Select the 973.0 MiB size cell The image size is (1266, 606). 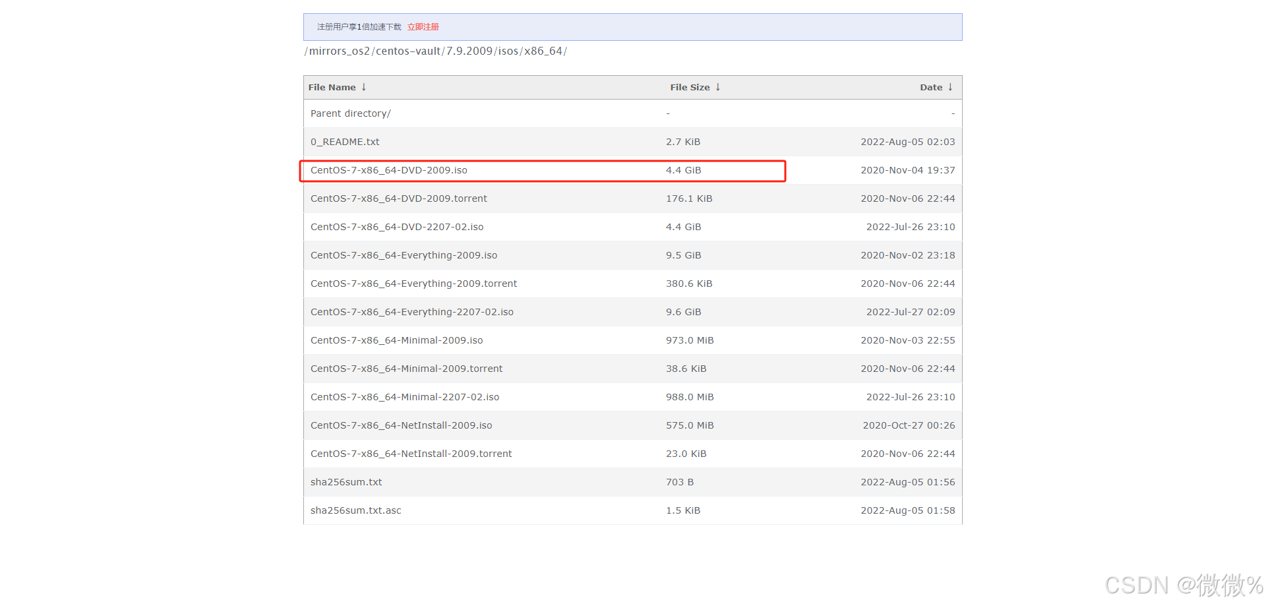tap(690, 340)
